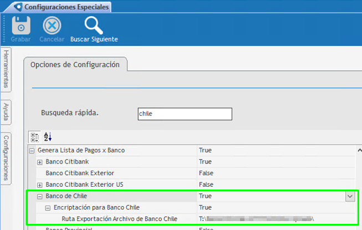
Task: Click True value of Encriptación para Banco Chile
Action: tap(205, 207)
